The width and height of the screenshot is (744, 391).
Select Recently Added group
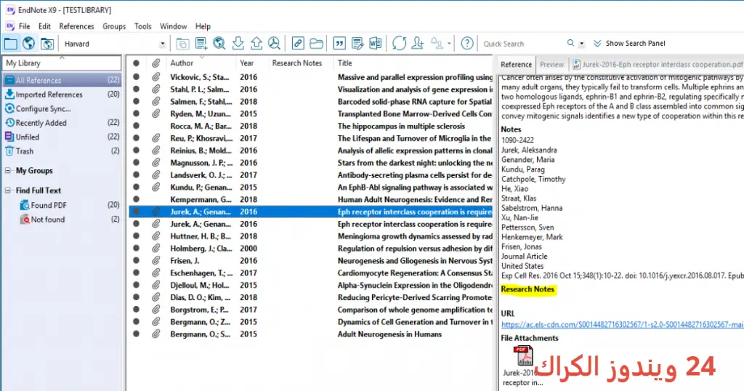[x=62, y=123]
